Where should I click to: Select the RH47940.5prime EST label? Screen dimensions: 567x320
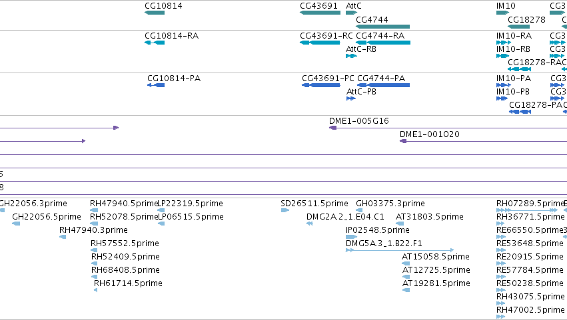124,204
